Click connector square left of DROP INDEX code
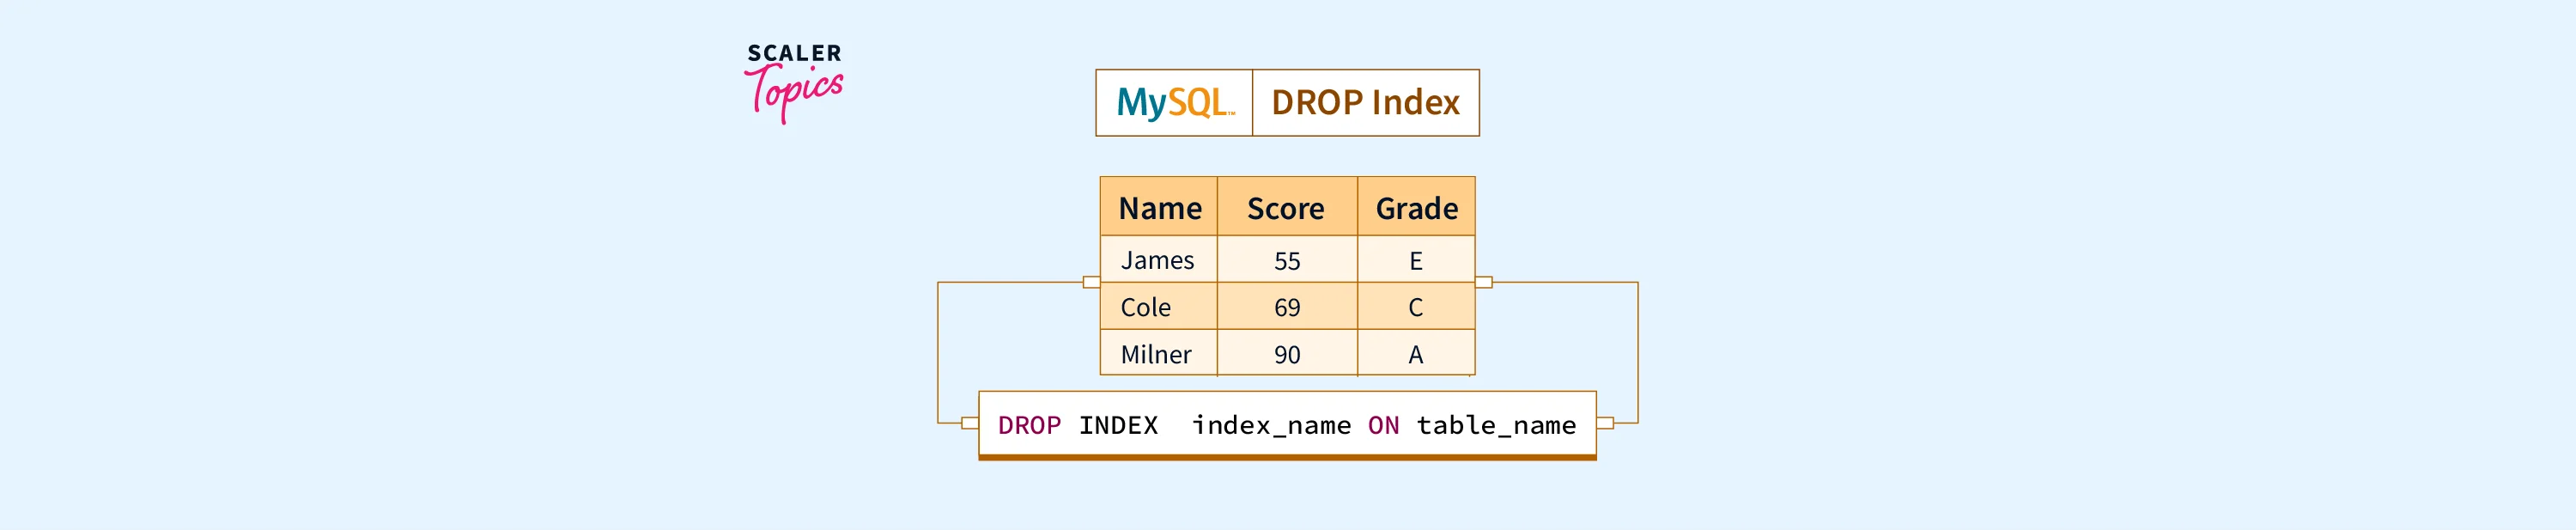This screenshot has width=2576, height=530. pyautogui.click(x=969, y=423)
